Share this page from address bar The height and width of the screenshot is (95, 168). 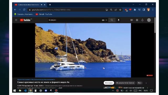click(x=116, y=10)
